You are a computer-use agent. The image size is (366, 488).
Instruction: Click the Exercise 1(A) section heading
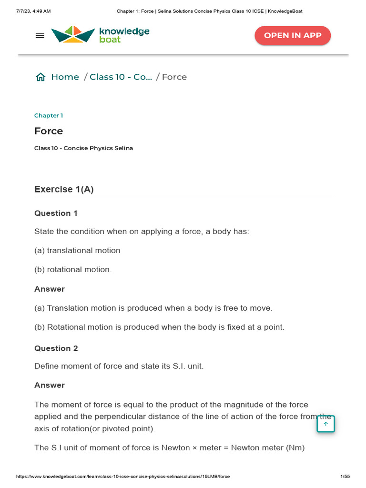64,189
